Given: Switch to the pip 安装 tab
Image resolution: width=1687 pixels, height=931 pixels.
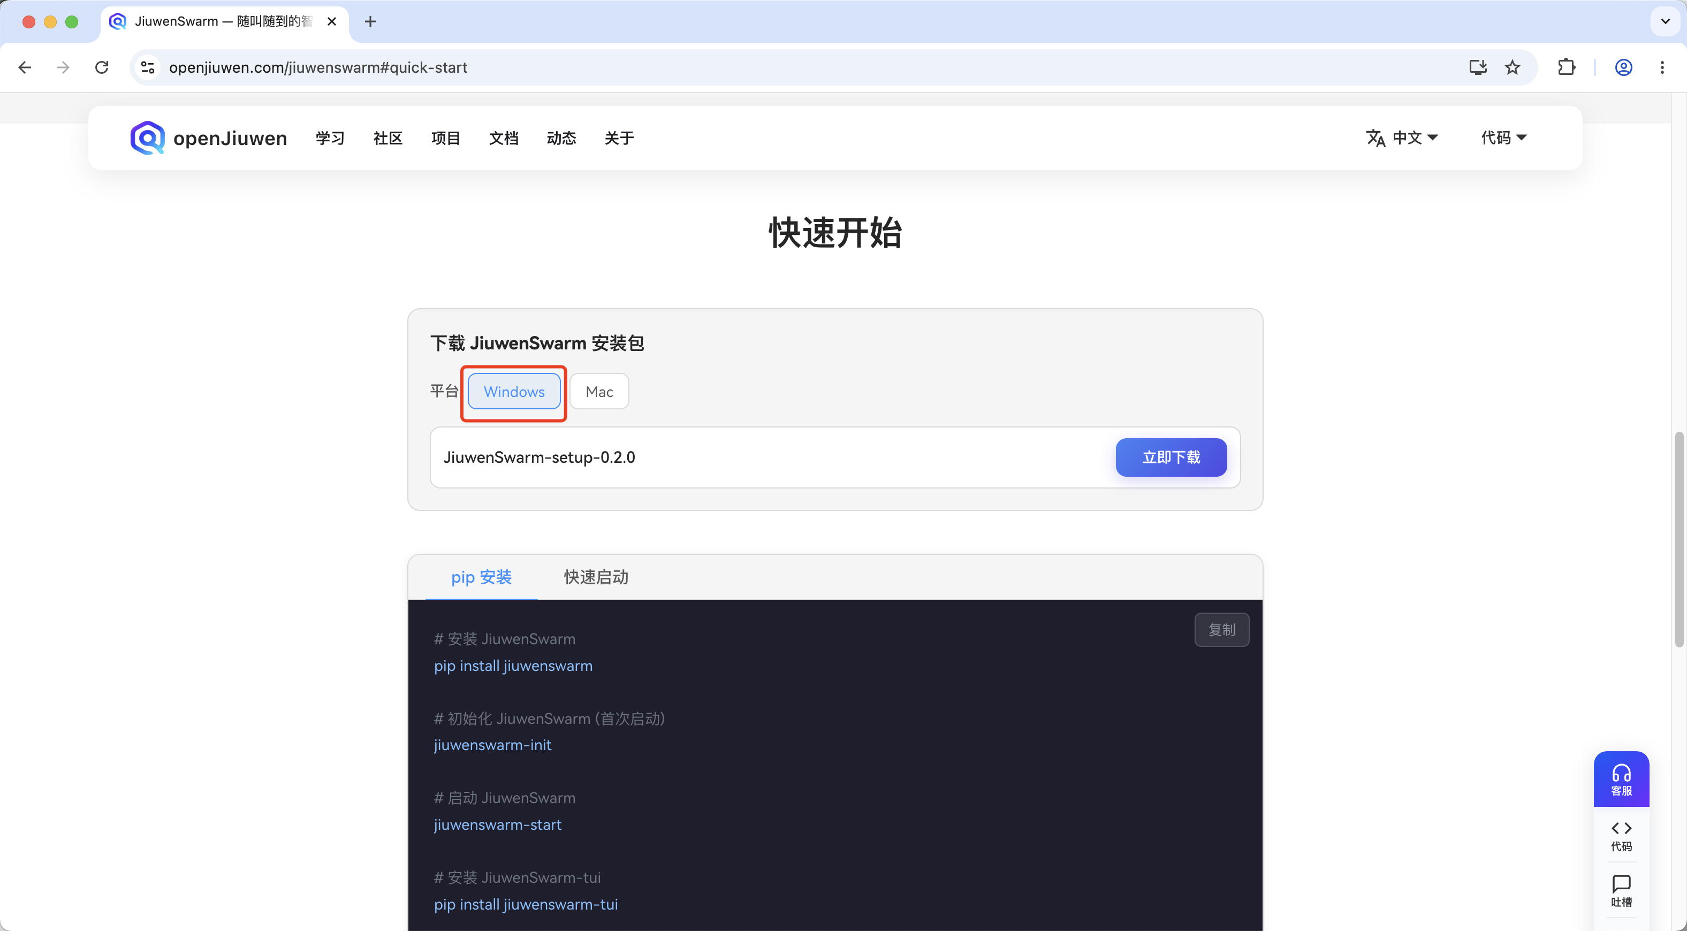Looking at the screenshot, I should pos(481,577).
